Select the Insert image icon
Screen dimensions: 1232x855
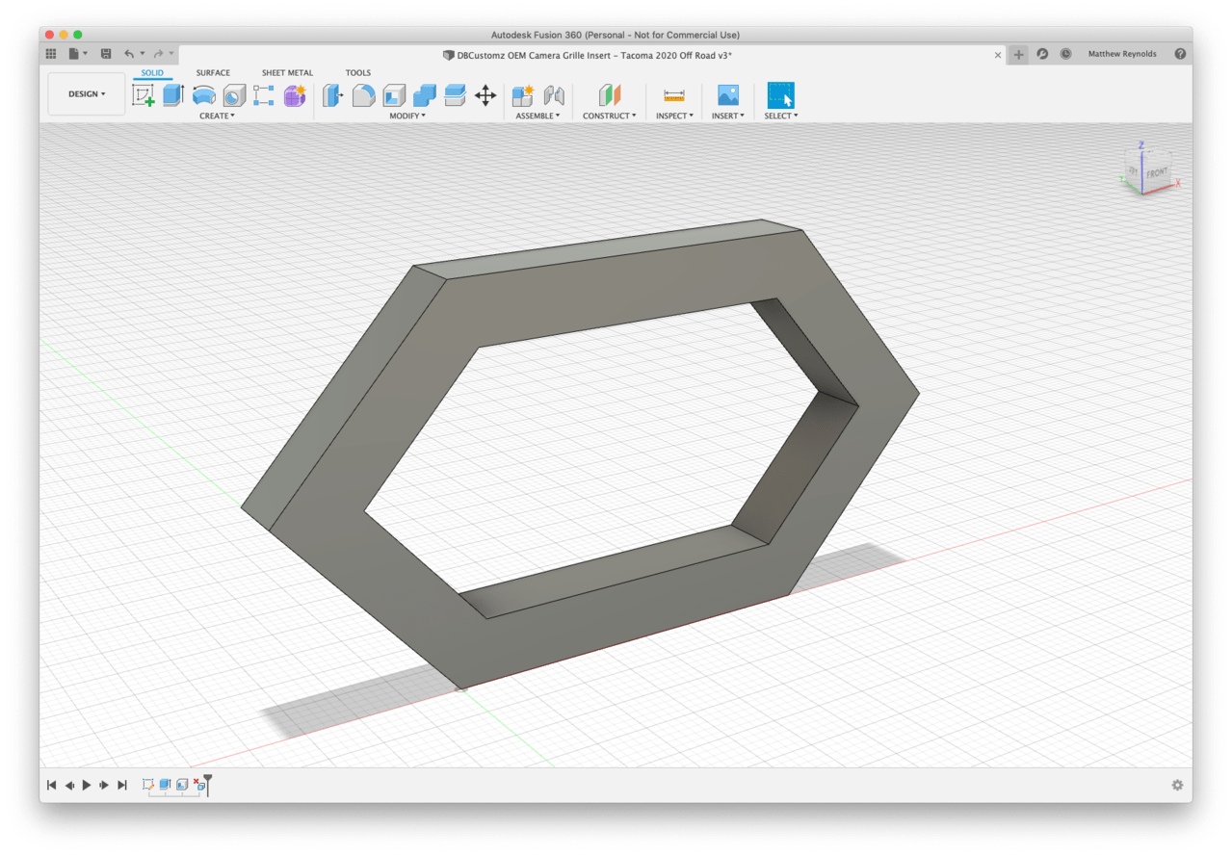coord(728,95)
